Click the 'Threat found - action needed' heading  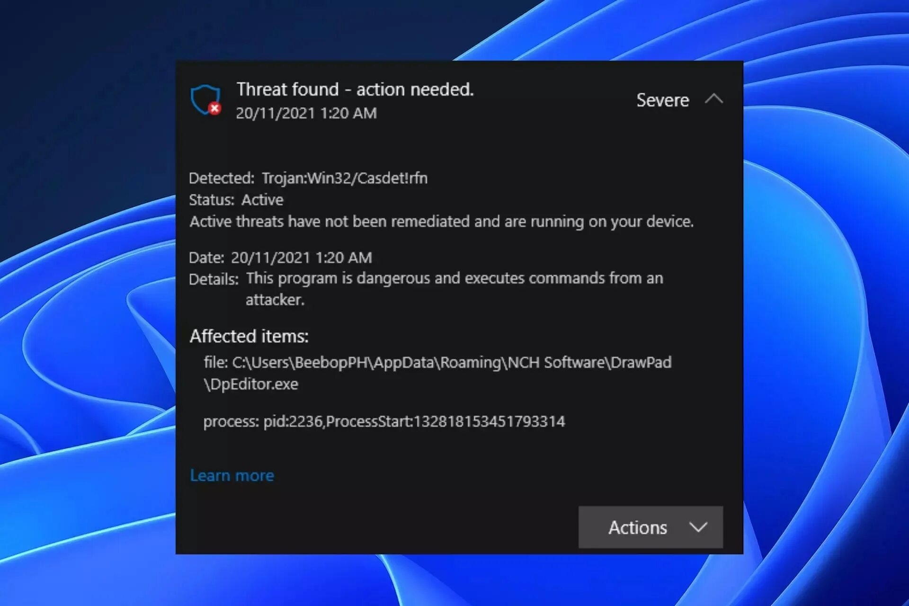point(355,89)
